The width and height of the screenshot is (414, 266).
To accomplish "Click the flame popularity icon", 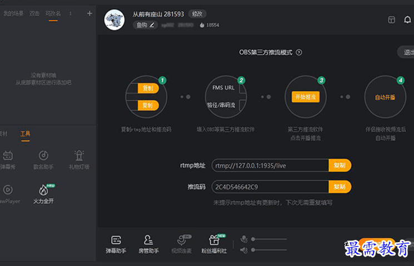I will 202,25.
